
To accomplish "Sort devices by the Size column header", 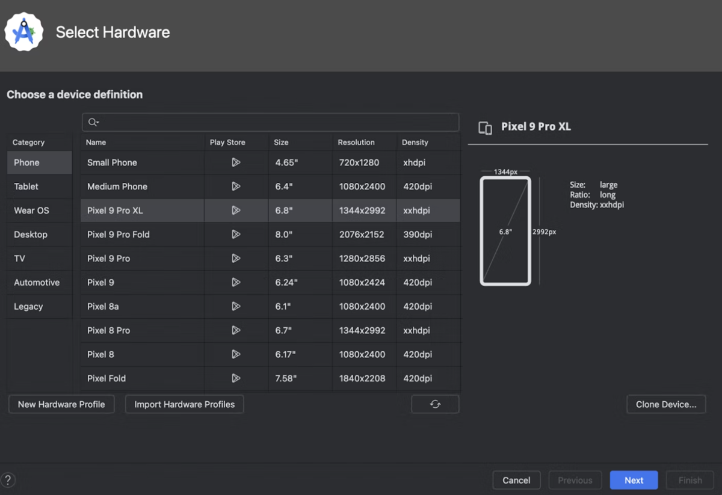I will tap(300, 143).
